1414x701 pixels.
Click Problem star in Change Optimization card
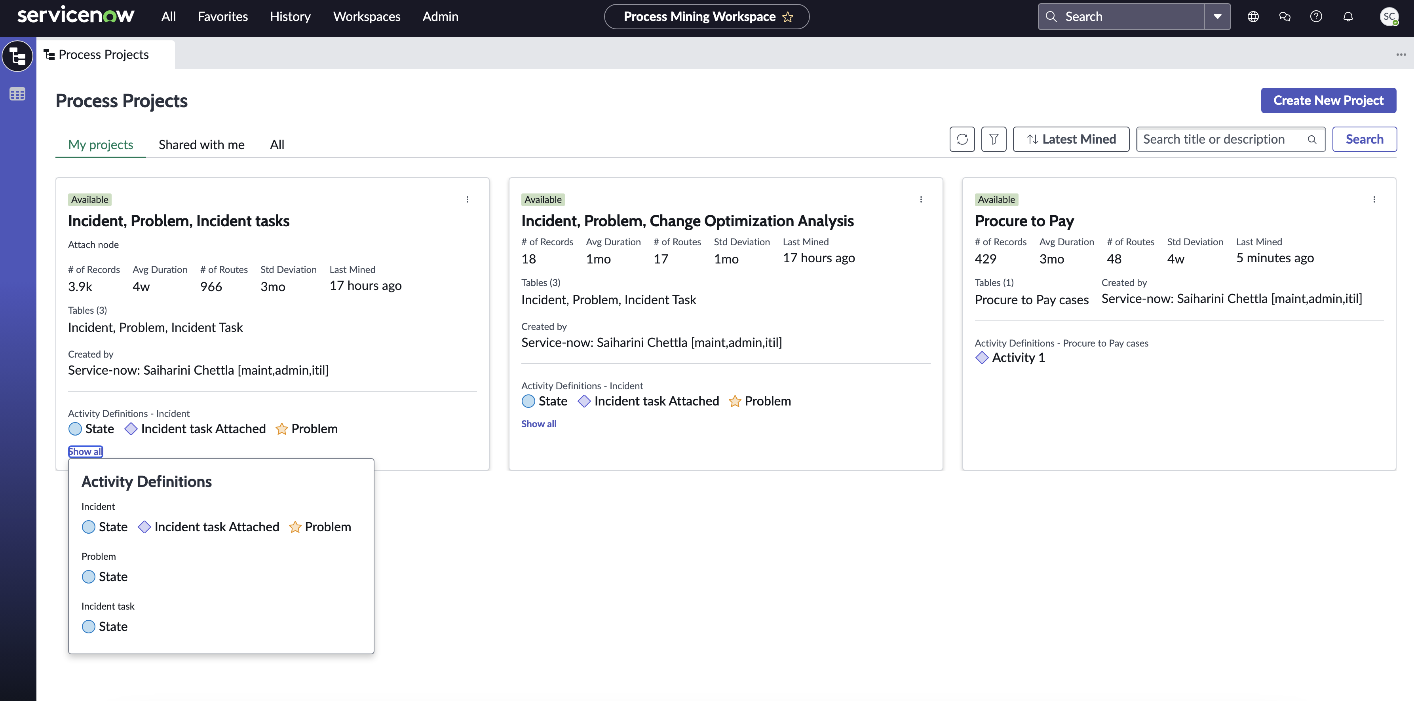click(x=734, y=402)
